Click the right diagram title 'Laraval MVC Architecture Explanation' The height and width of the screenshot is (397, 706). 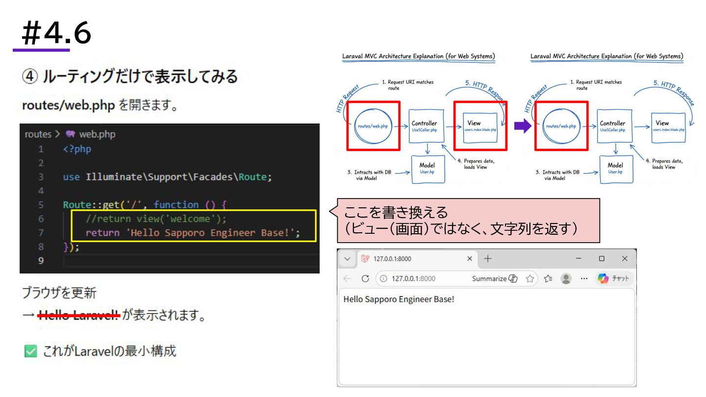tap(607, 56)
